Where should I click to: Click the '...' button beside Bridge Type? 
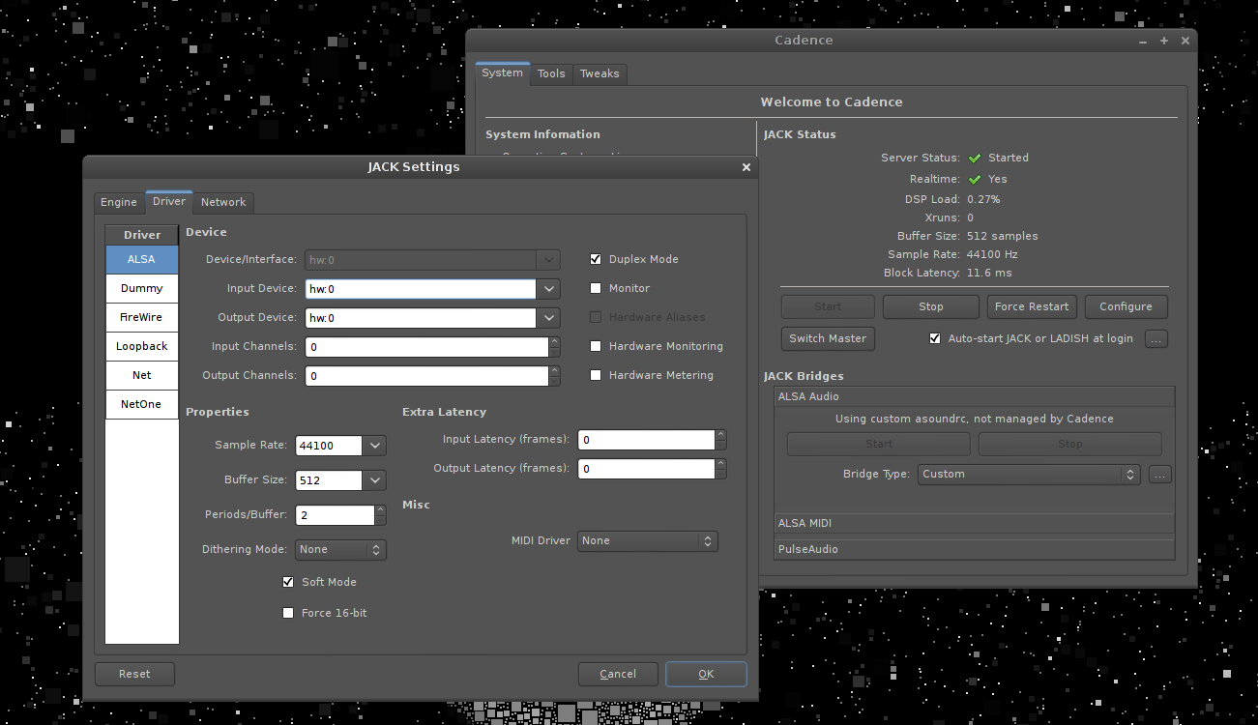(1160, 475)
